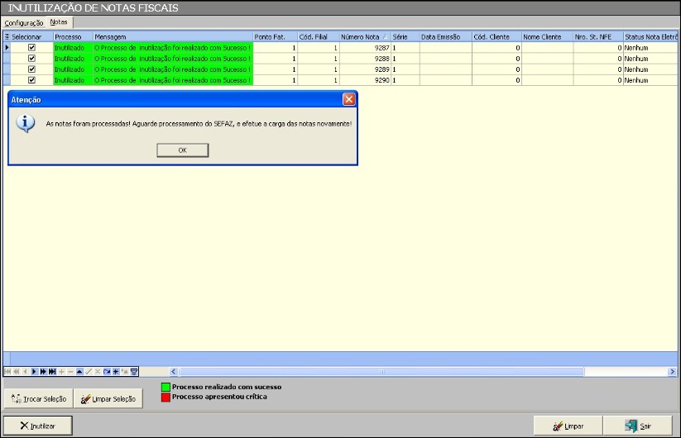681x438 pixels.
Task: Click the grid column chooser icon
Action: (x=7, y=37)
